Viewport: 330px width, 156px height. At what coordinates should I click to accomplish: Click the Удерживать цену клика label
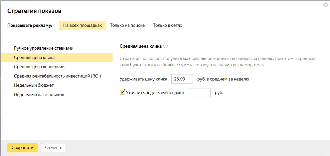tap(143, 79)
